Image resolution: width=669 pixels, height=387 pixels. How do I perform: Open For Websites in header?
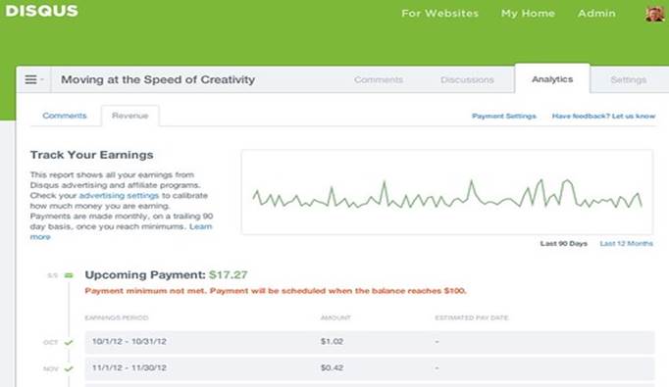point(439,14)
